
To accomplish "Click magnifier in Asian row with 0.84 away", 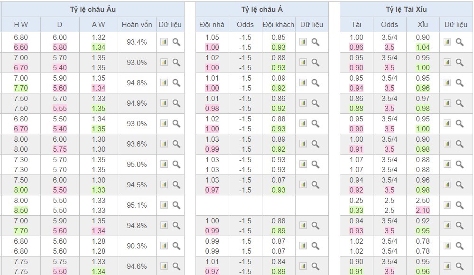I will [x=316, y=266].
